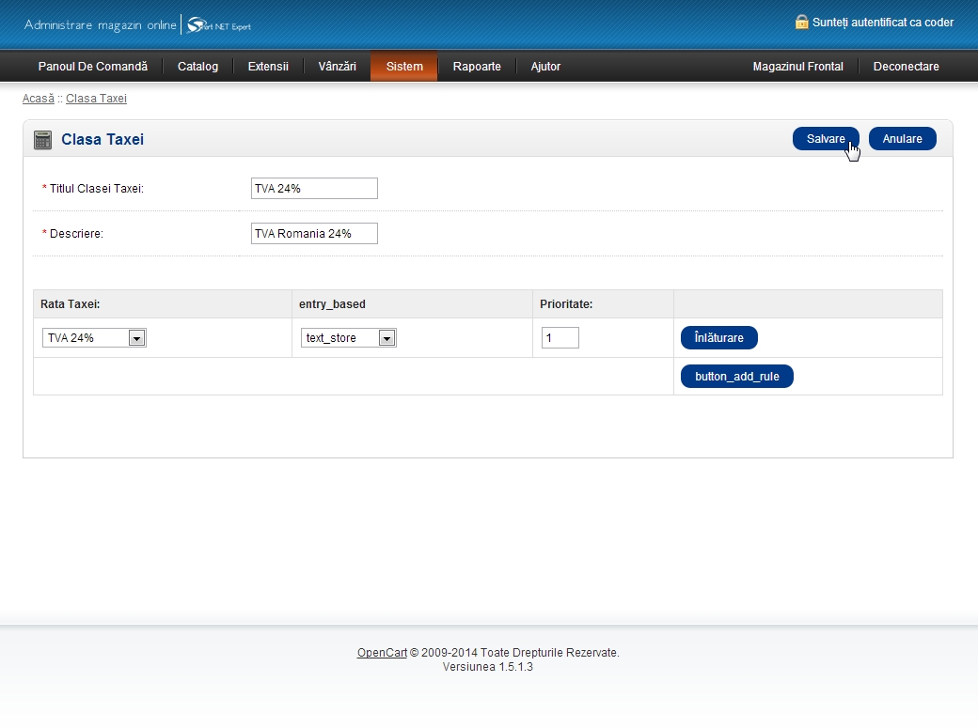Click the Prioritate input field

click(560, 338)
